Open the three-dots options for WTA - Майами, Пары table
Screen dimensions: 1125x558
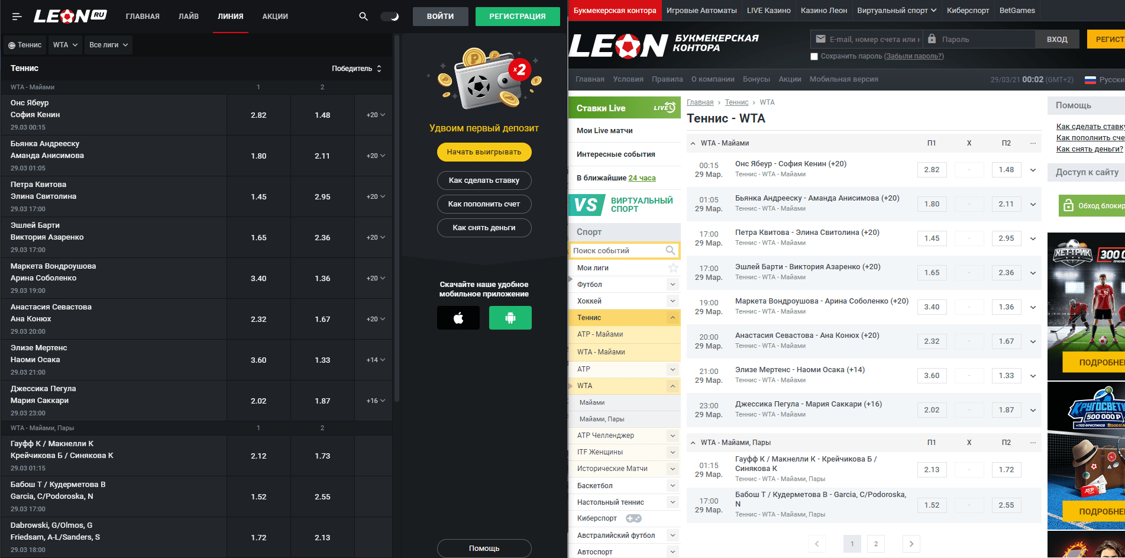click(1033, 443)
